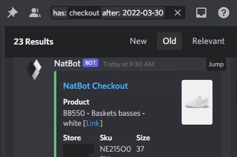Click the size value '37'
Image resolution: width=237 pixels, height=157 pixels.
click(x=140, y=149)
